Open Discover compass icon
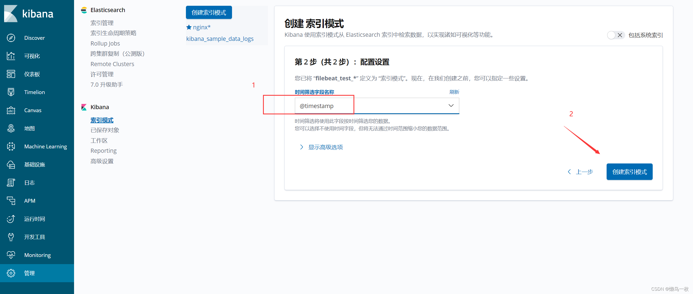Image resolution: width=693 pixels, height=294 pixels. coord(11,38)
